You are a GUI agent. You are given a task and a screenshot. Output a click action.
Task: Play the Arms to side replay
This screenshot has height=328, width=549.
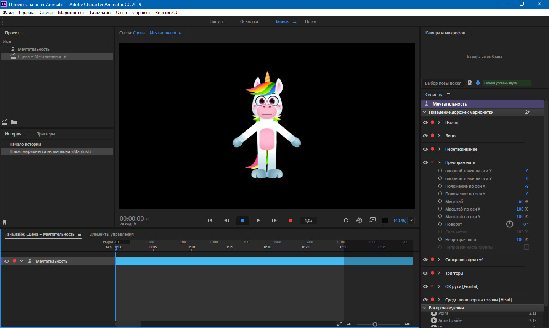[434, 320]
